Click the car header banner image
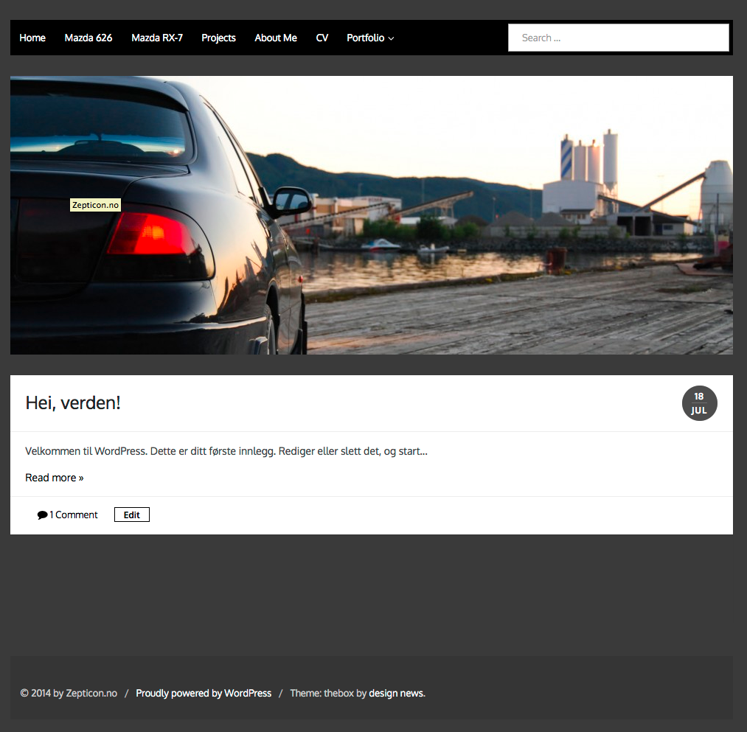The width and height of the screenshot is (747, 732). pos(372,215)
